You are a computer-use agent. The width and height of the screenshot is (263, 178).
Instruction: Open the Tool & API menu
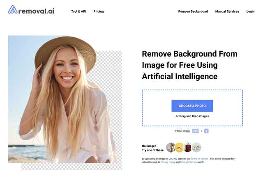click(78, 11)
